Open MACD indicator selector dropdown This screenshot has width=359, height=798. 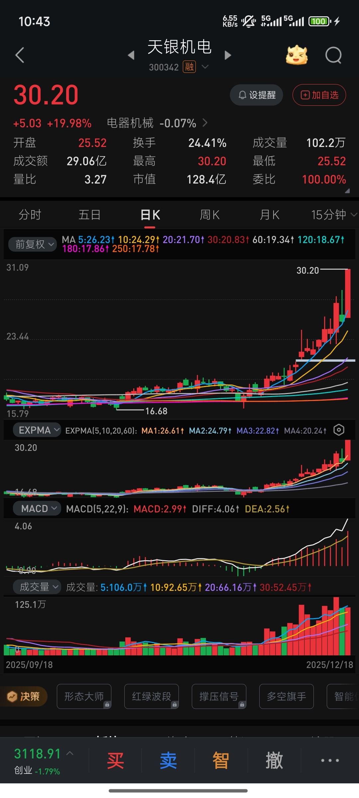coord(37,508)
